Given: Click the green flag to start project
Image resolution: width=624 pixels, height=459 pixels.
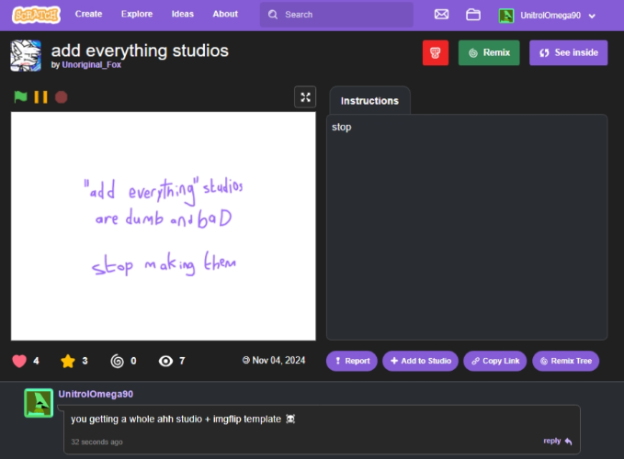Looking at the screenshot, I should (x=20, y=96).
